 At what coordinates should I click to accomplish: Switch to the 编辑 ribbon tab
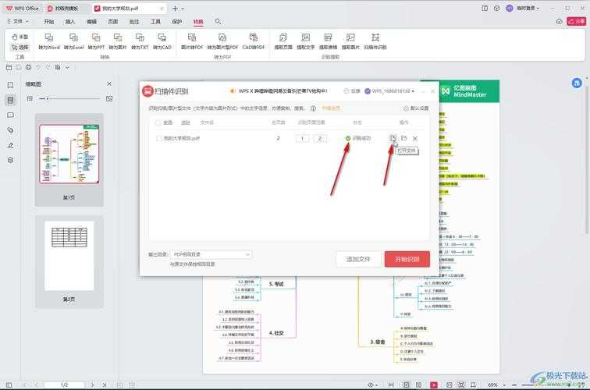91,21
